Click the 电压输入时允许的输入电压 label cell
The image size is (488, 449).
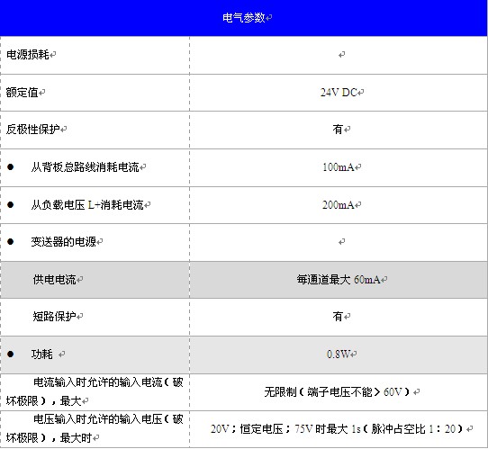95,429
